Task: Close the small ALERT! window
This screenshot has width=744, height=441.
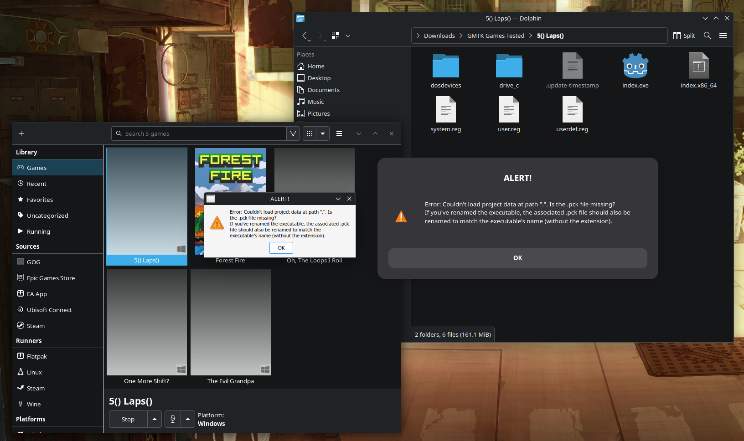Action: pos(349,199)
